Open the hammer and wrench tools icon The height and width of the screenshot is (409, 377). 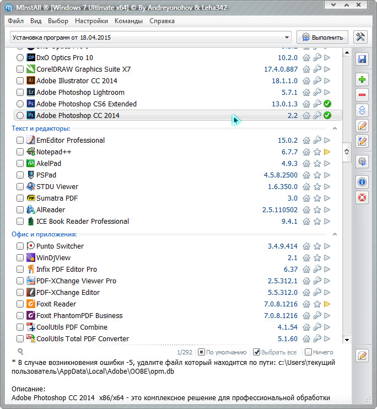coord(360,37)
